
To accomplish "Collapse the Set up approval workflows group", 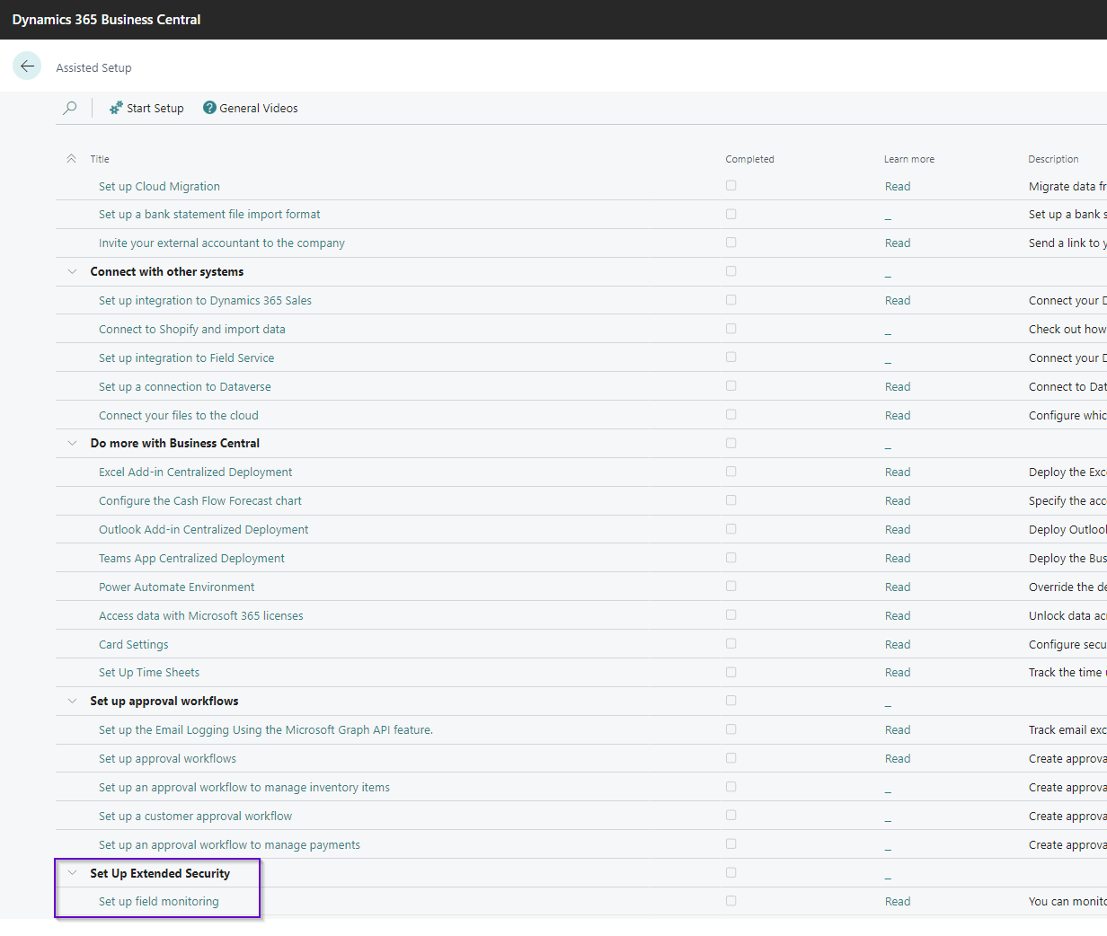I will [x=73, y=701].
